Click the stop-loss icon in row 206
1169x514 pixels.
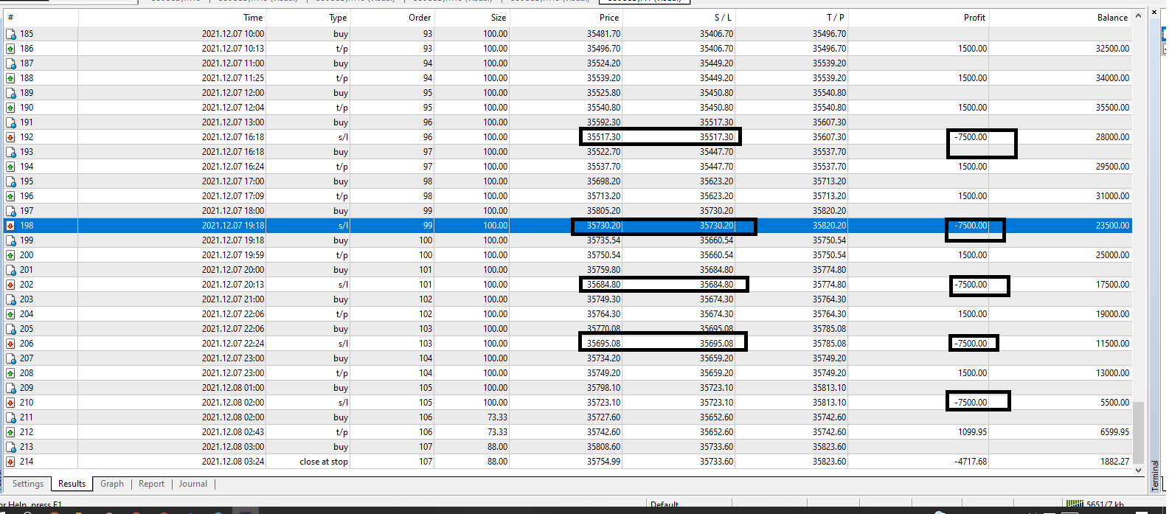pos(10,344)
